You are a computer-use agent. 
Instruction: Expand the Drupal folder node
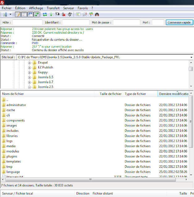tap(29, 63)
